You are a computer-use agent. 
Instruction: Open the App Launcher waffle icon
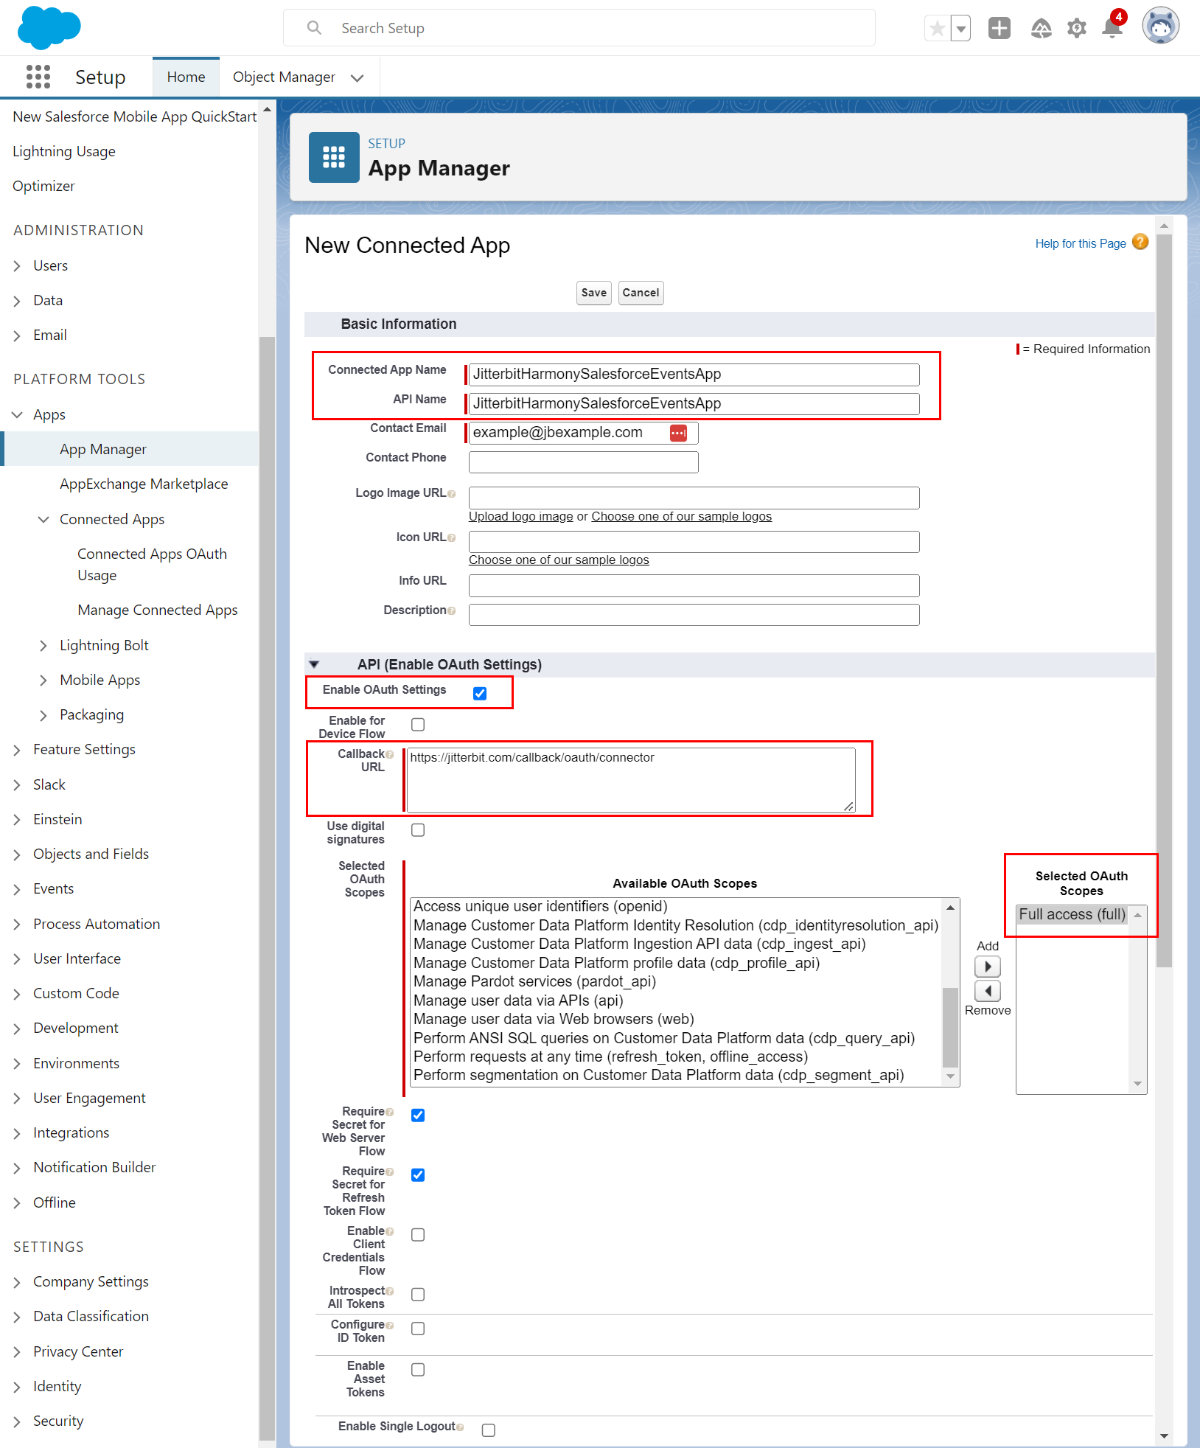pos(38,77)
